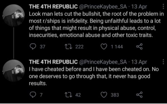This screenshot has width=167, height=104.
Task: Retweet the second tweet with 42 retweets
Action: pyautogui.click(x=69, y=95)
